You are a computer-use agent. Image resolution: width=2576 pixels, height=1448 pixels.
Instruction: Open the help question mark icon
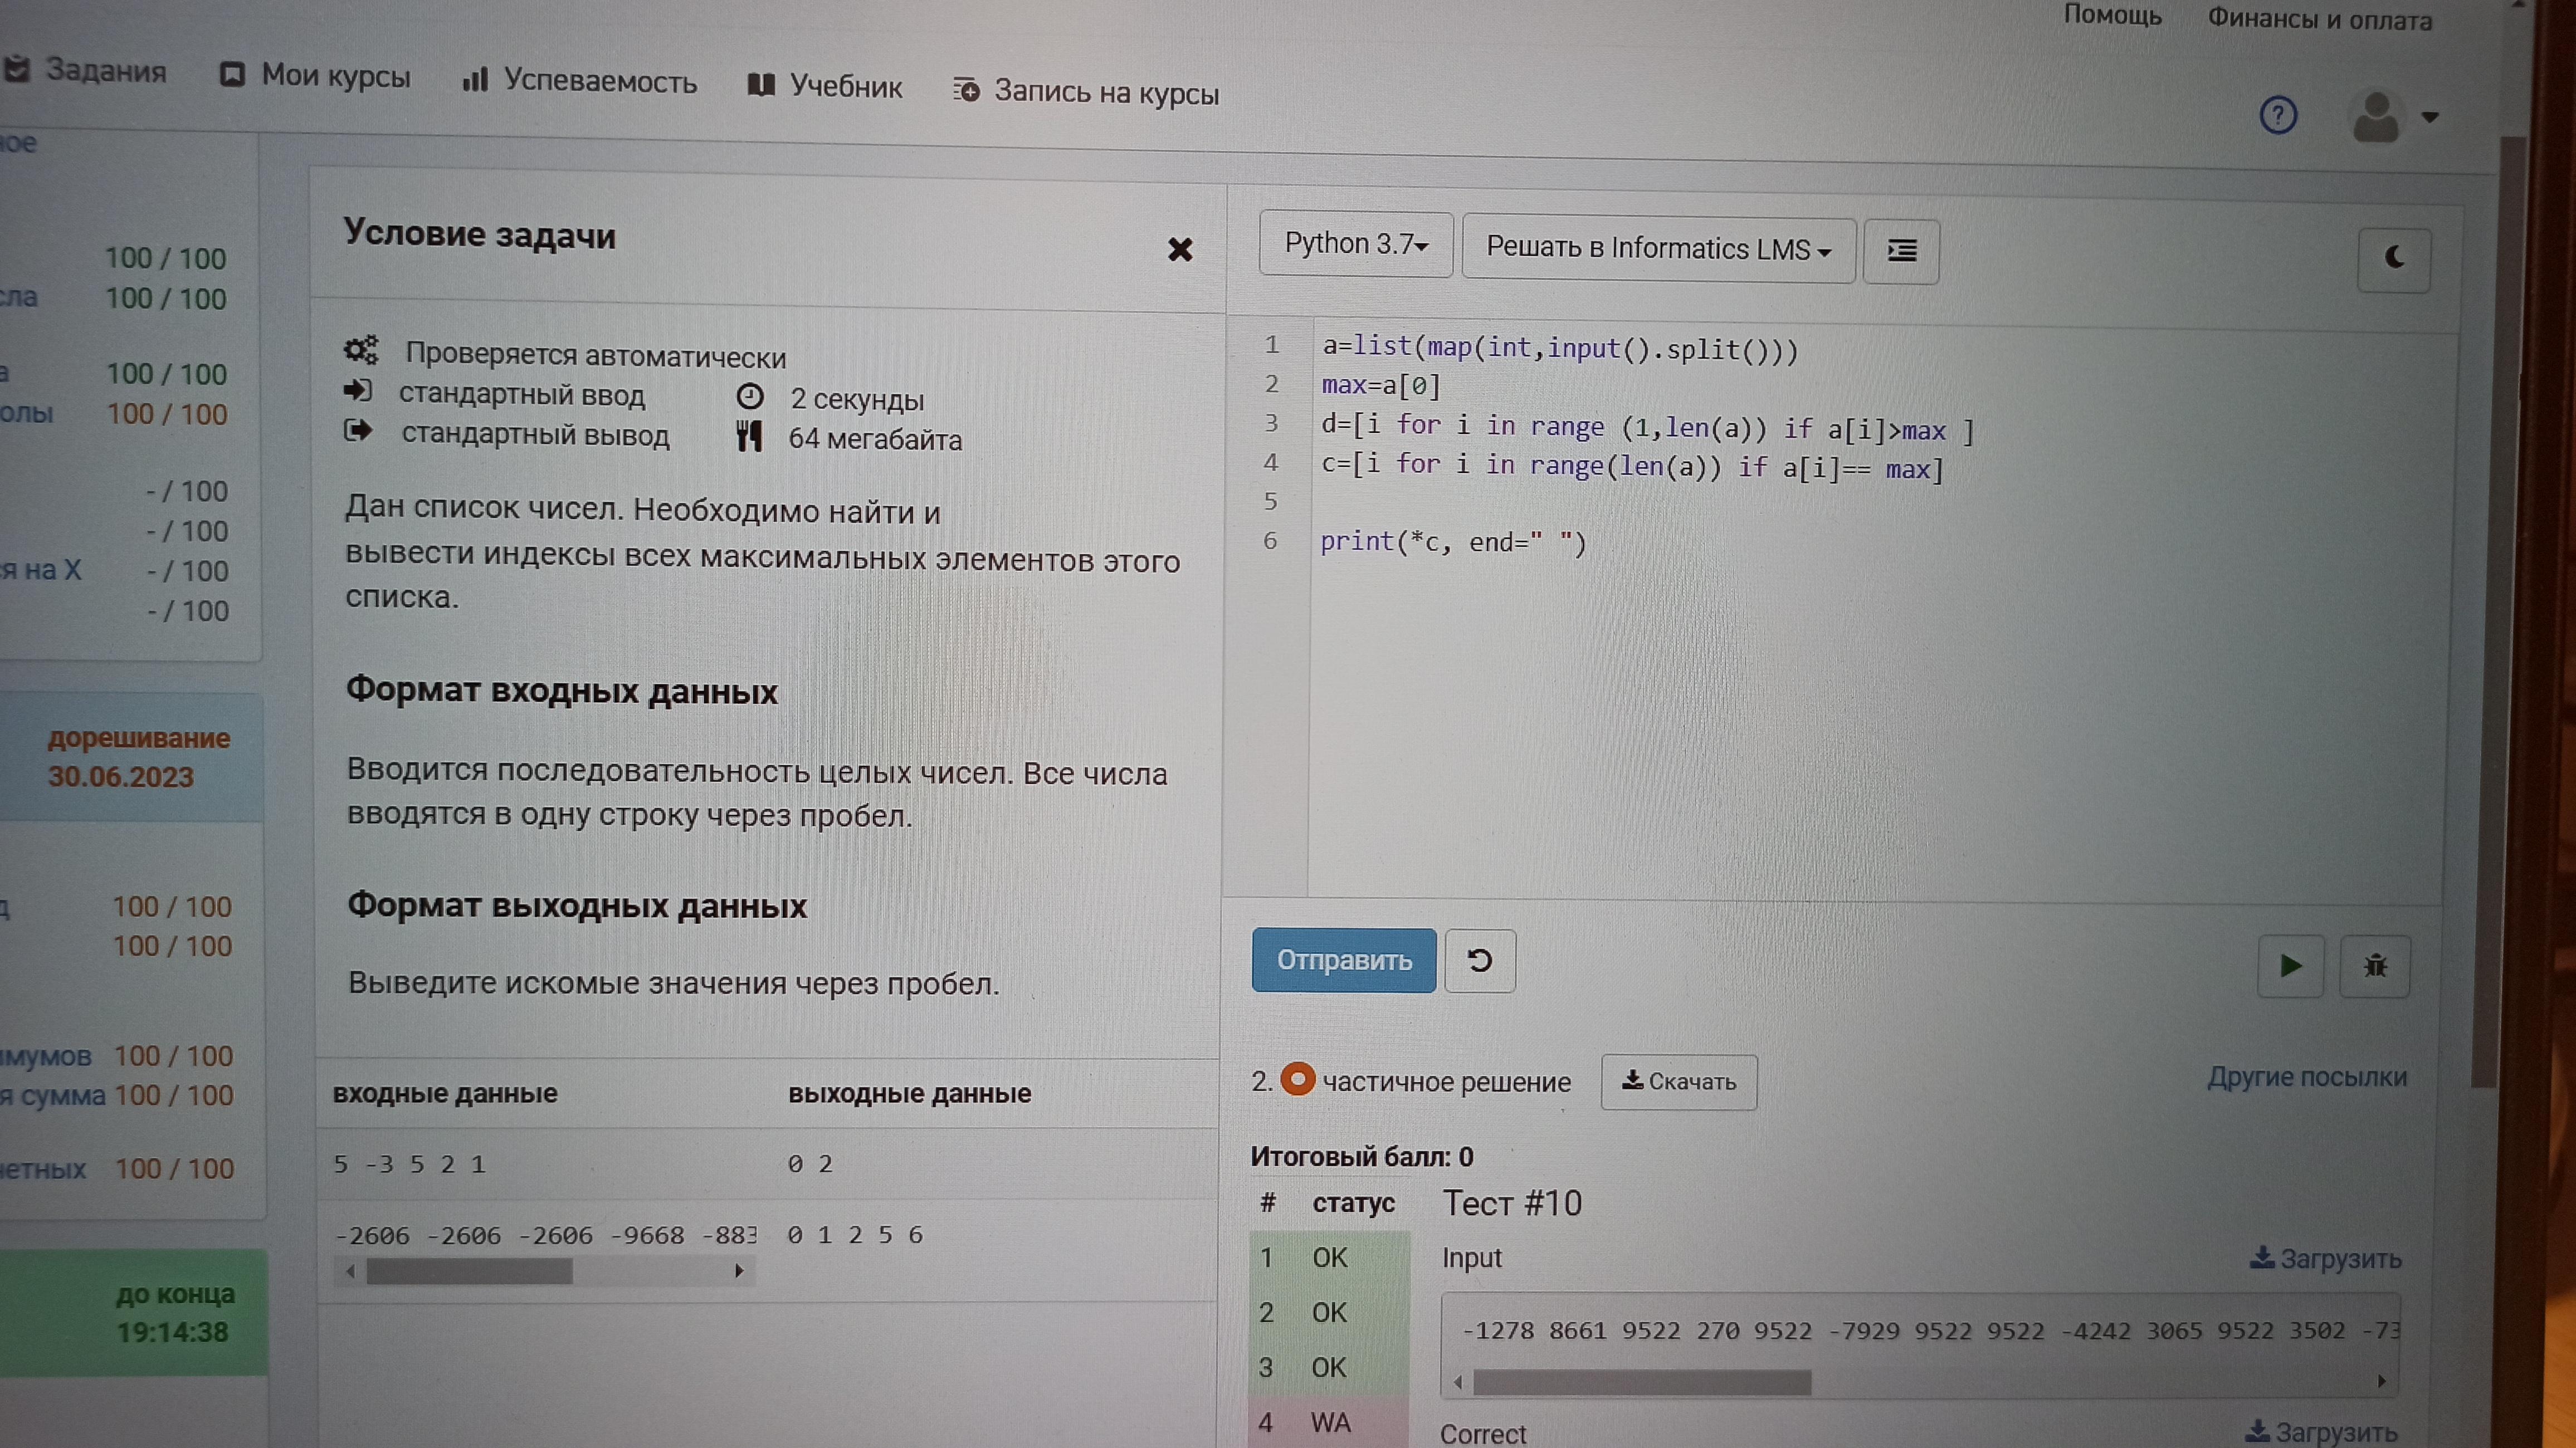(2277, 116)
